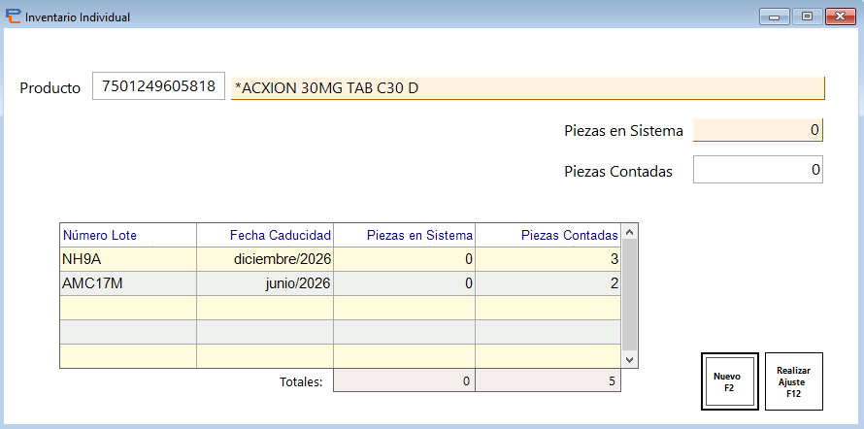Click counted pieces 3 in NH9A row
864x429 pixels.
click(x=548, y=259)
